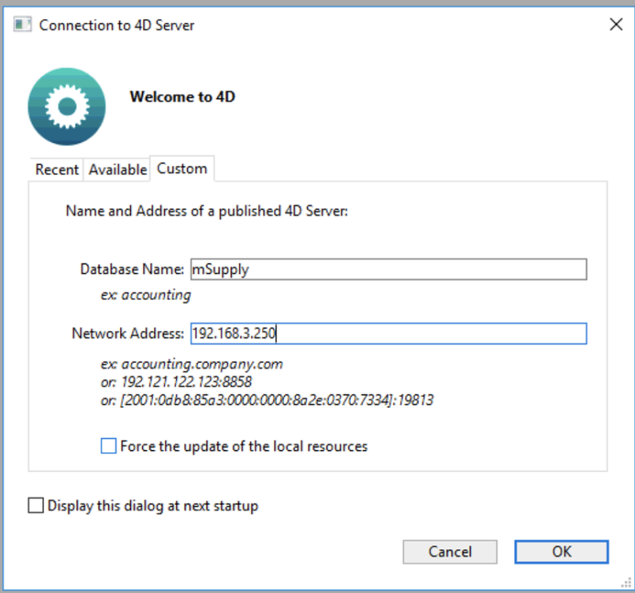Screen dimensions: 635x593
Task: Switch to the Available tab
Action: point(117,168)
